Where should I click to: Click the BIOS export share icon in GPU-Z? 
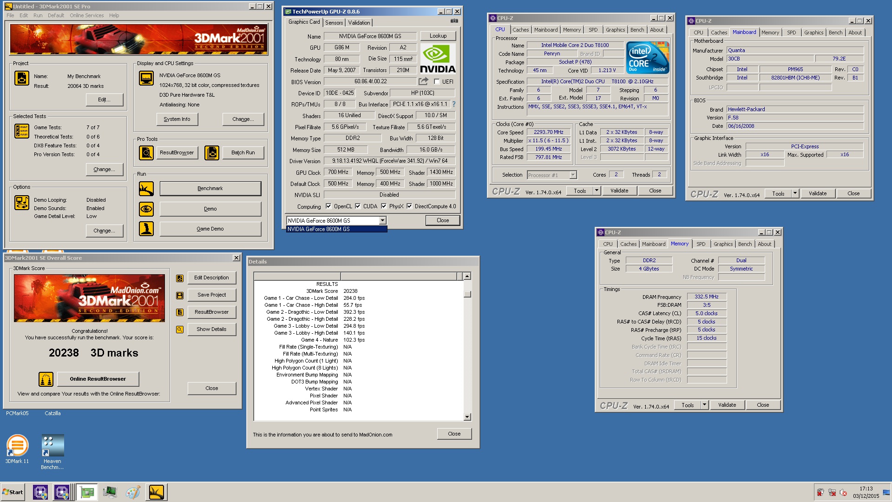click(x=423, y=81)
